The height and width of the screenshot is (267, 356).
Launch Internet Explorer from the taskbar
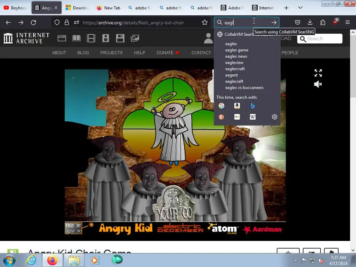(31, 260)
